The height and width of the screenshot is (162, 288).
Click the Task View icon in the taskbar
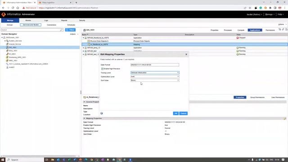pos(47,160)
